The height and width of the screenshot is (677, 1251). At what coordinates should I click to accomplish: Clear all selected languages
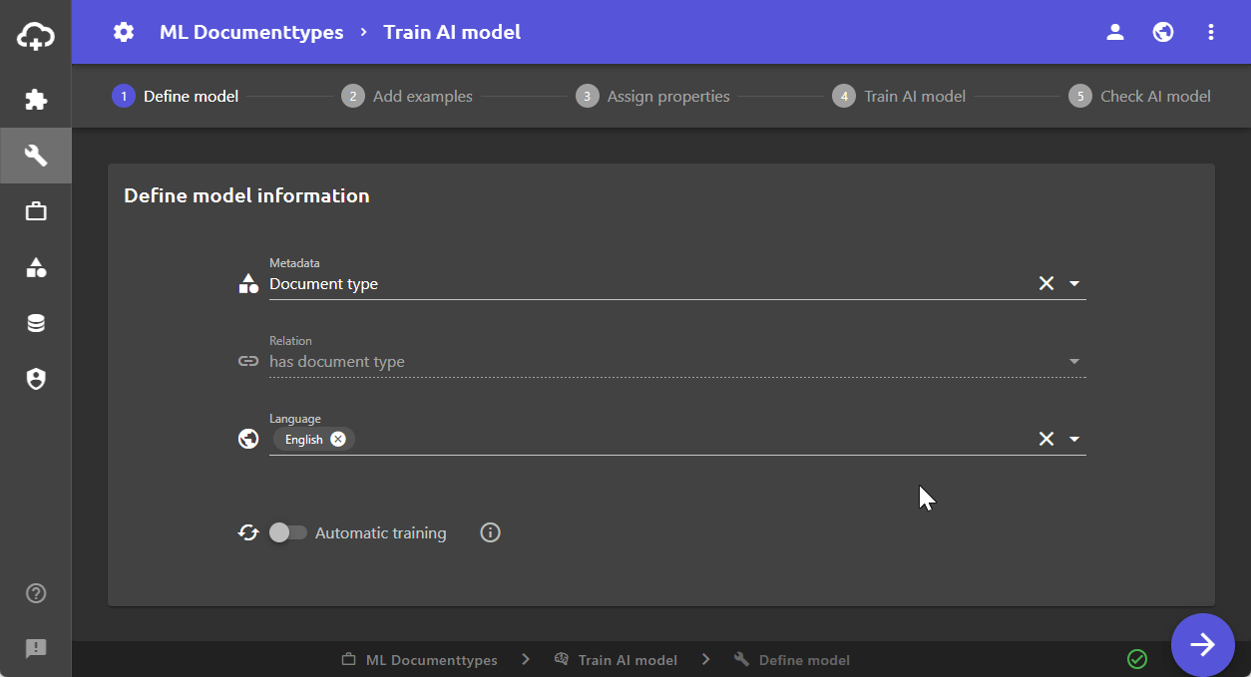tap(1046, 439)
